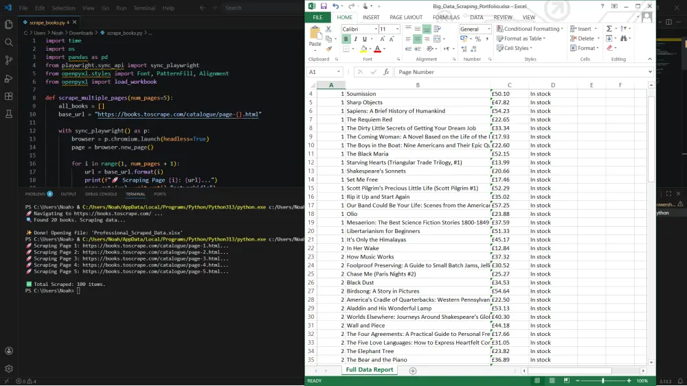Image resolution: width=687 pixels, height=386 pixels.
Task: Click the Excel Save icon
Action: [x=324, y=6]
